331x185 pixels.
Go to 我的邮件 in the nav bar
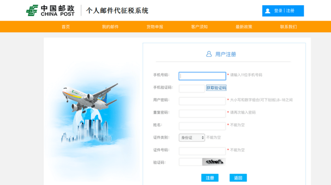[x=110, y=27]
